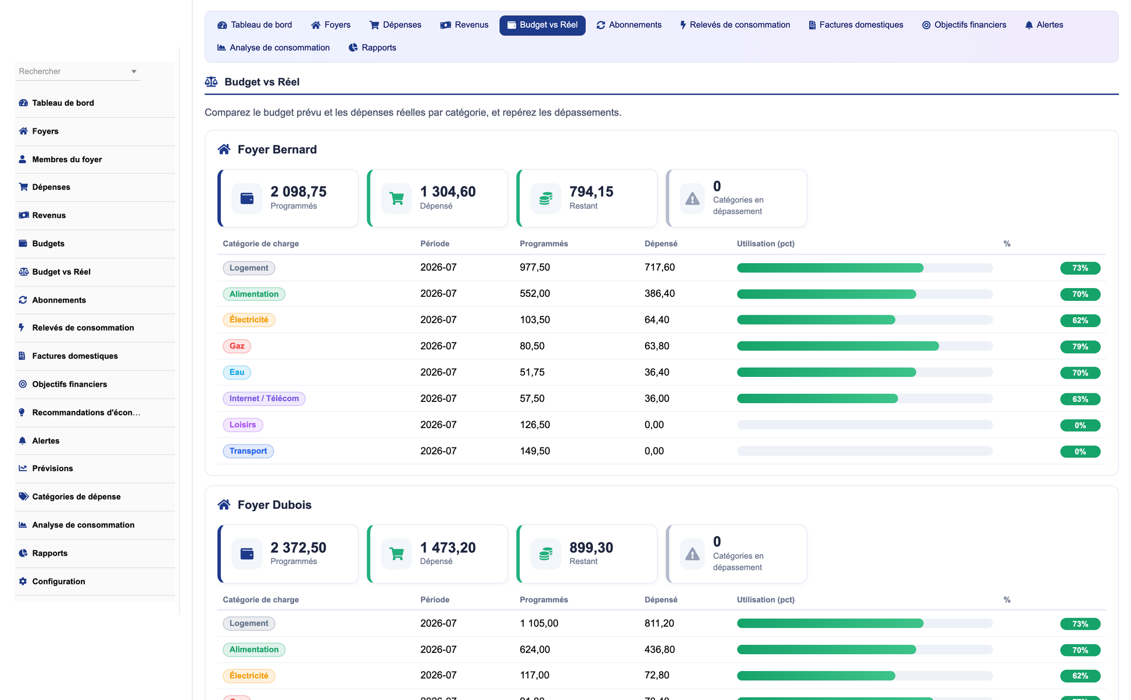Click the warning triangle icon on Foyer Bernard card
The image size is (1131, 700).
pyautogui.click(x=692, y=199)
